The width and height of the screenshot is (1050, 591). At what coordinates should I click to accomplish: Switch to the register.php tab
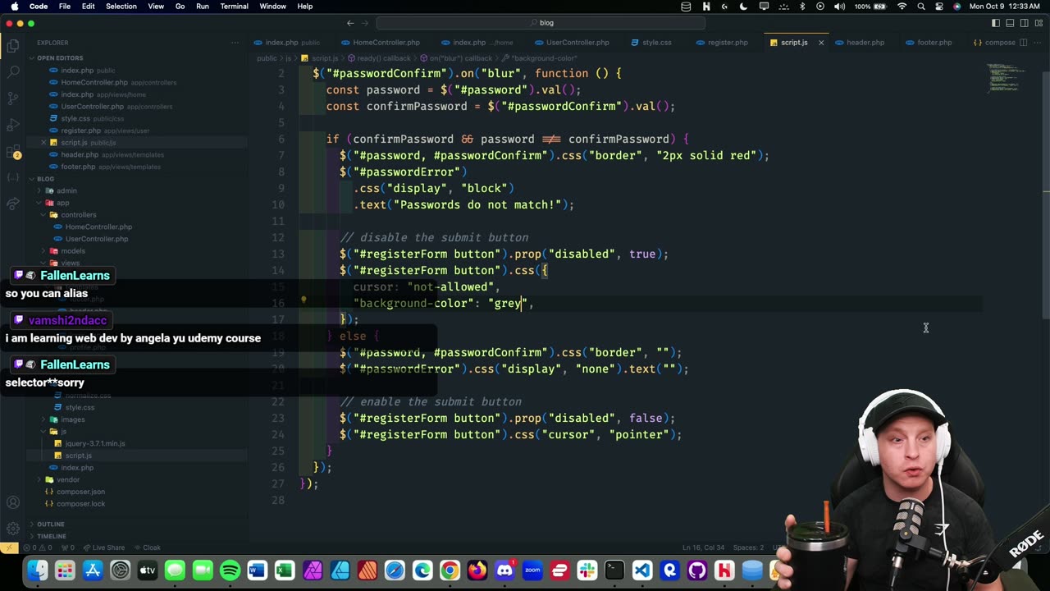coord(722,43)
